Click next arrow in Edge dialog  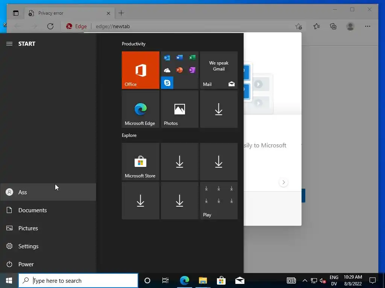click(x=283, y=182)
